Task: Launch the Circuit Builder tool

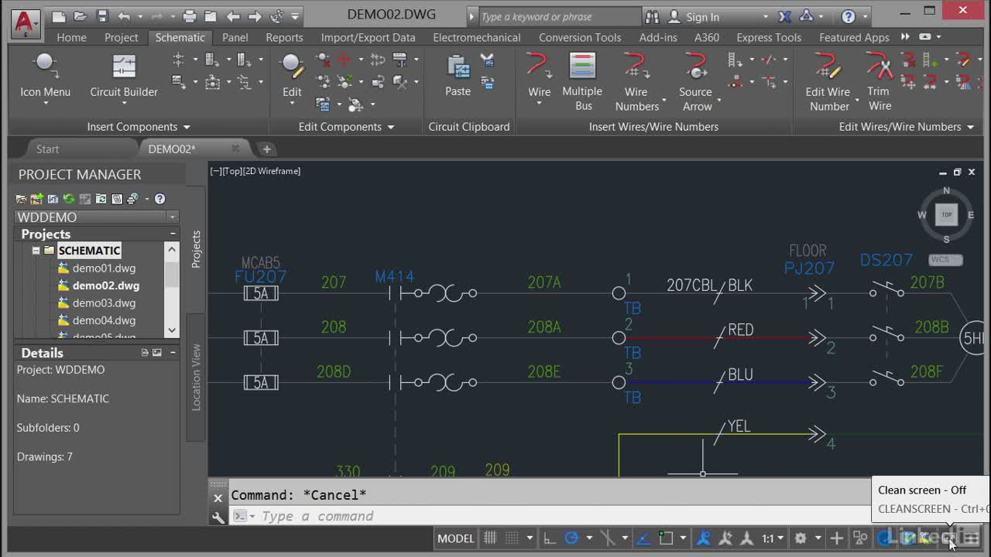Action: 124,76
